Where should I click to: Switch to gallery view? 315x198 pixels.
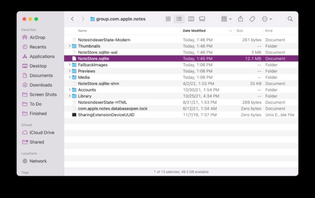(202, 19)
